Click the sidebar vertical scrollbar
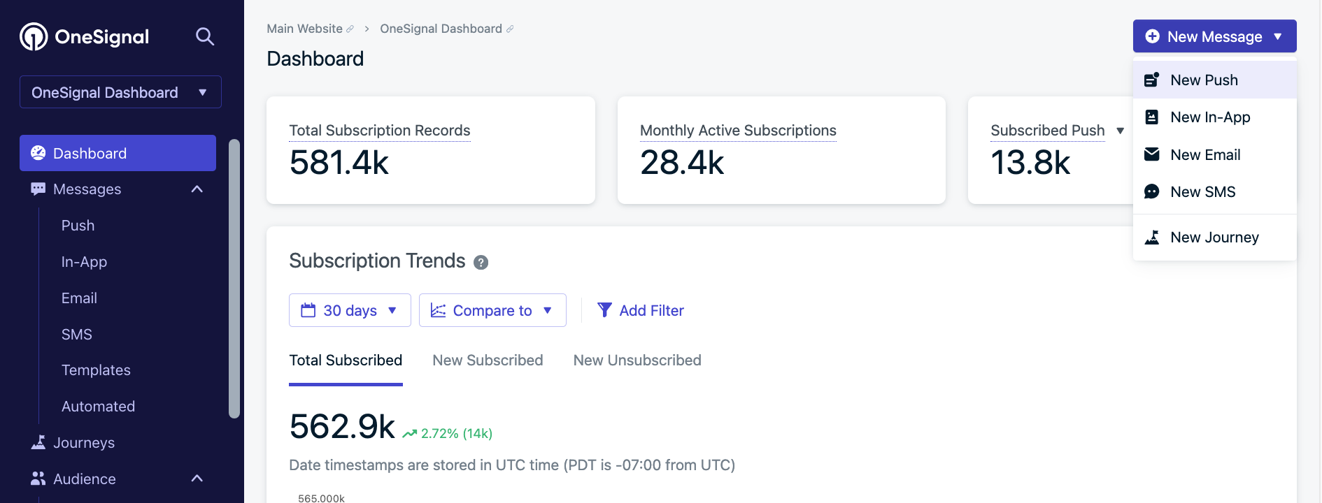1322x503 pixels. point(234,279)
